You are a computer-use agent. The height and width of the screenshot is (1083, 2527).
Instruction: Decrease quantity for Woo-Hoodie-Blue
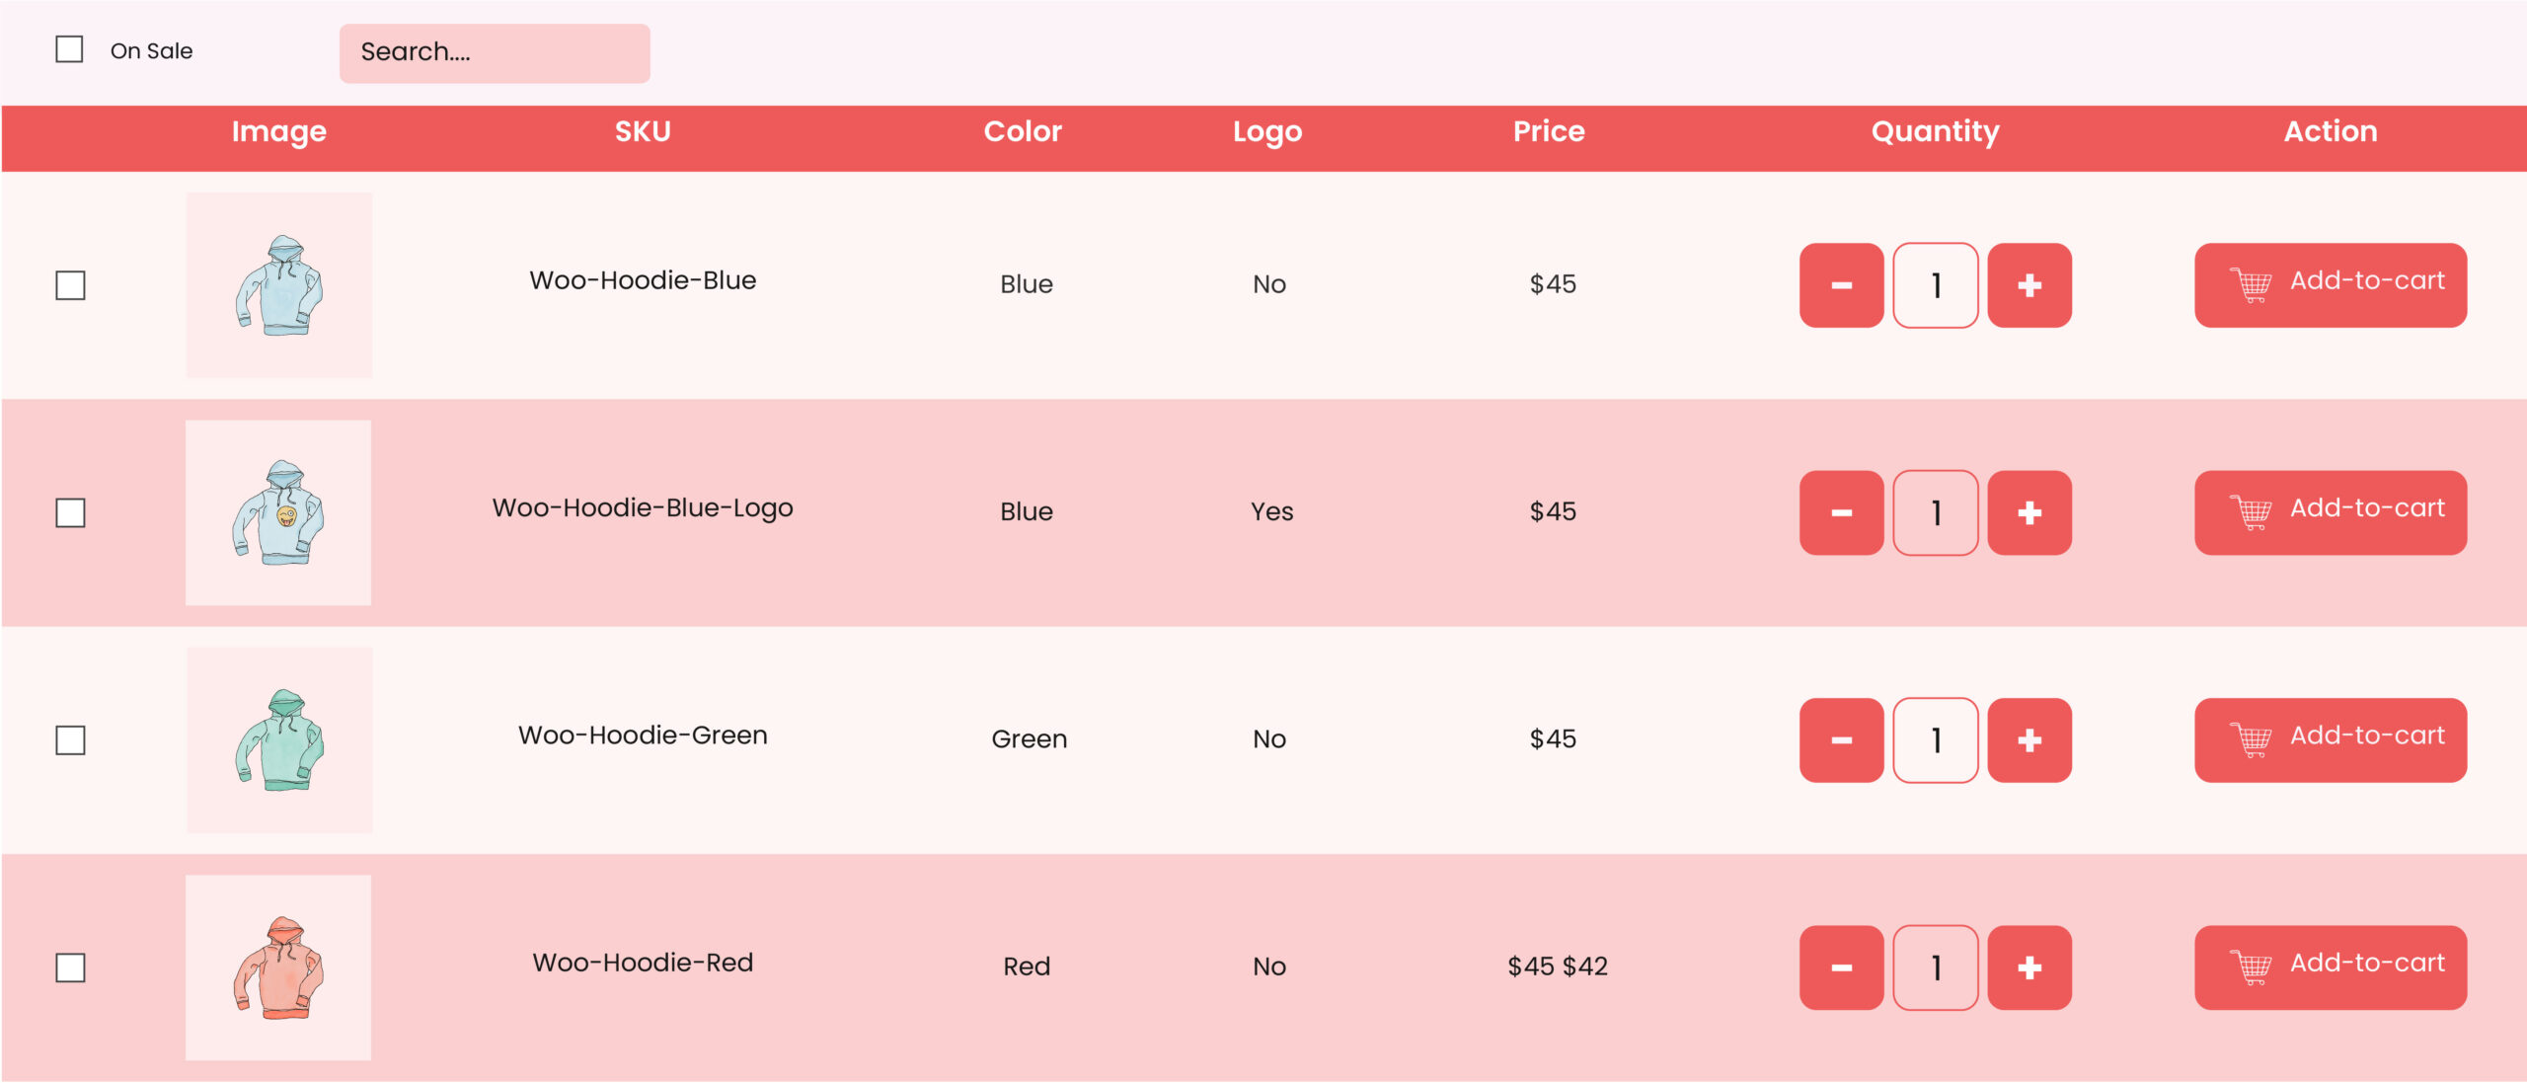click(x=1841, y=285)
